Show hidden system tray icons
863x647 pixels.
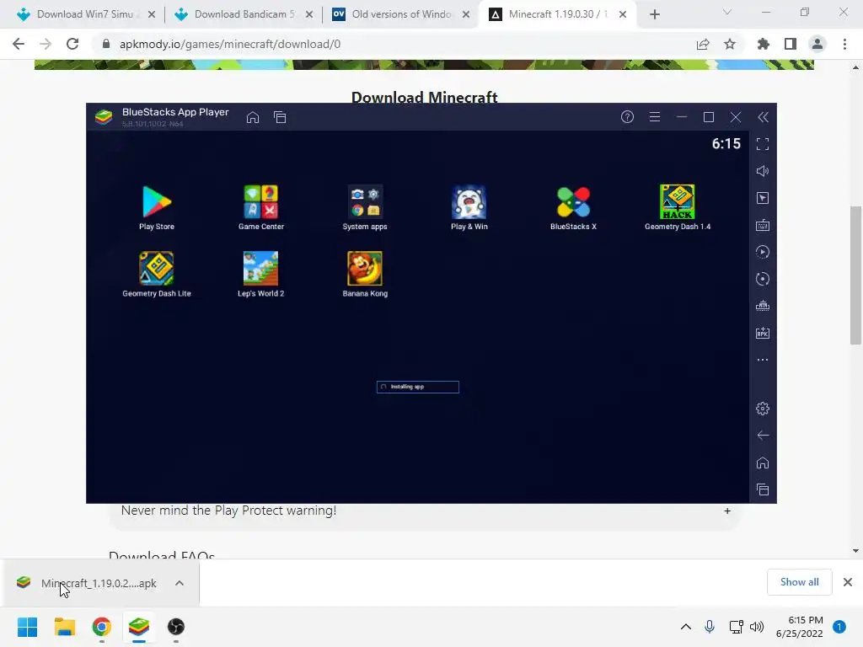point(686,627)
